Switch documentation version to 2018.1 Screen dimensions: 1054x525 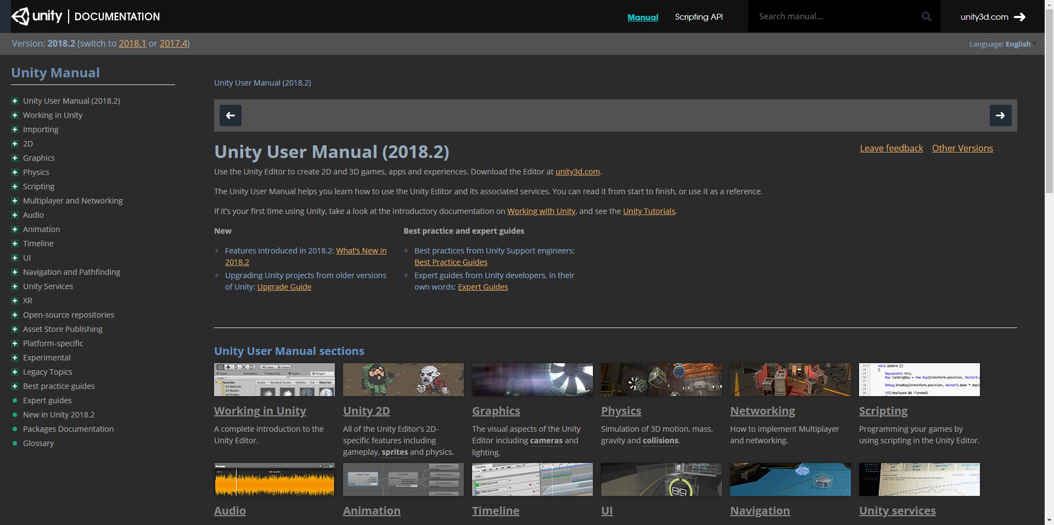pyautogui.click(x=132, y=43)
